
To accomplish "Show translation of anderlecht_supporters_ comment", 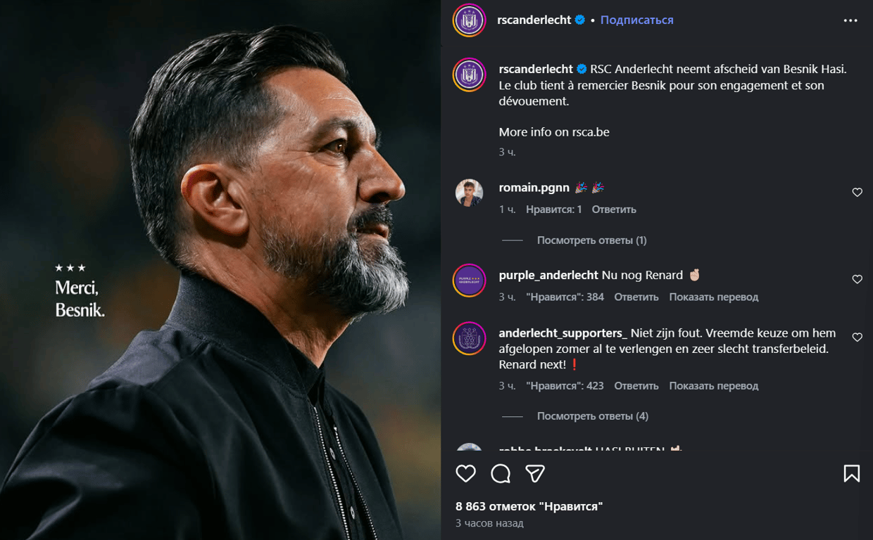I will [713, 386].
